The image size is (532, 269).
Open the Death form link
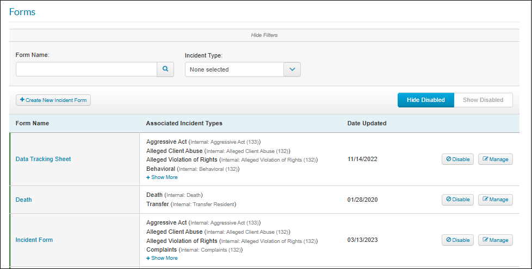[x=24, y=200]
